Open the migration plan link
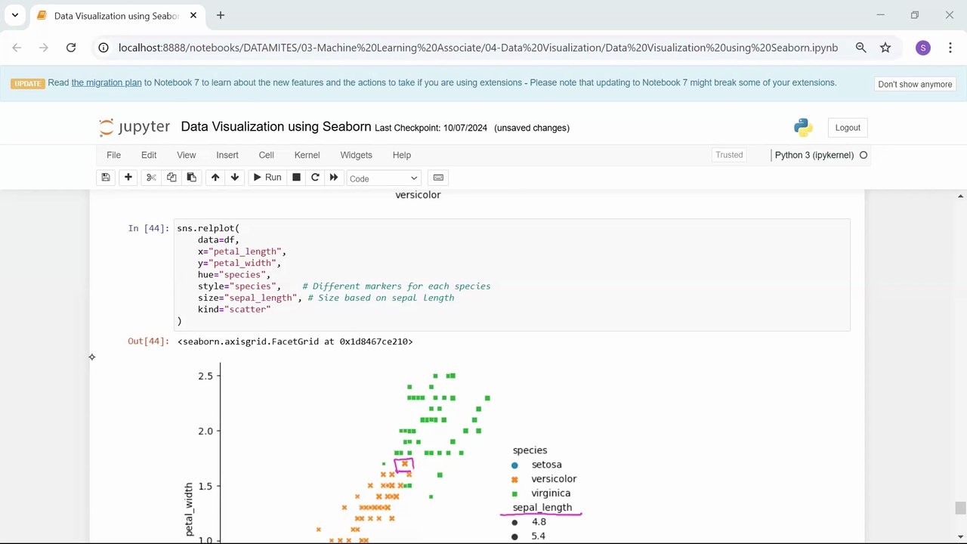 click(x=107, y=82)
